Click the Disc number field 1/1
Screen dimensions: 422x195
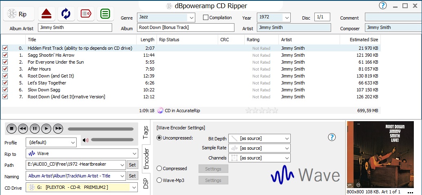[322, 17]
